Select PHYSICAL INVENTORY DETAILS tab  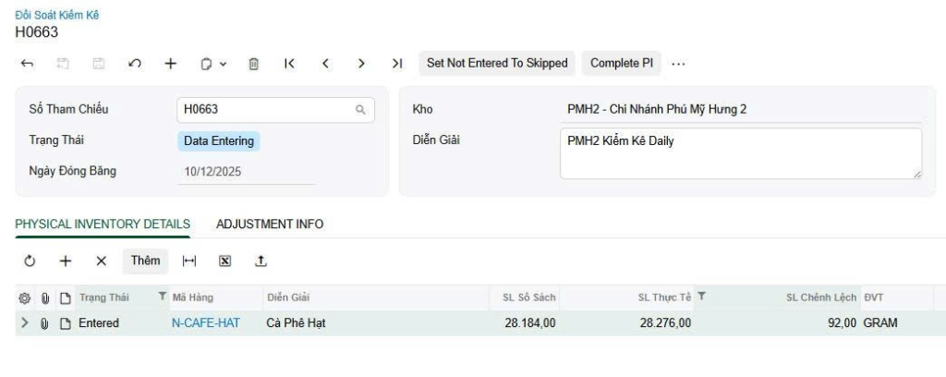point(103,225)
